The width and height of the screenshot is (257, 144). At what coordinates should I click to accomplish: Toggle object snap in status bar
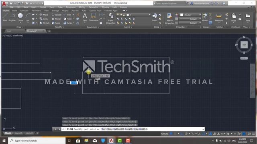click(x=204, y=134)
